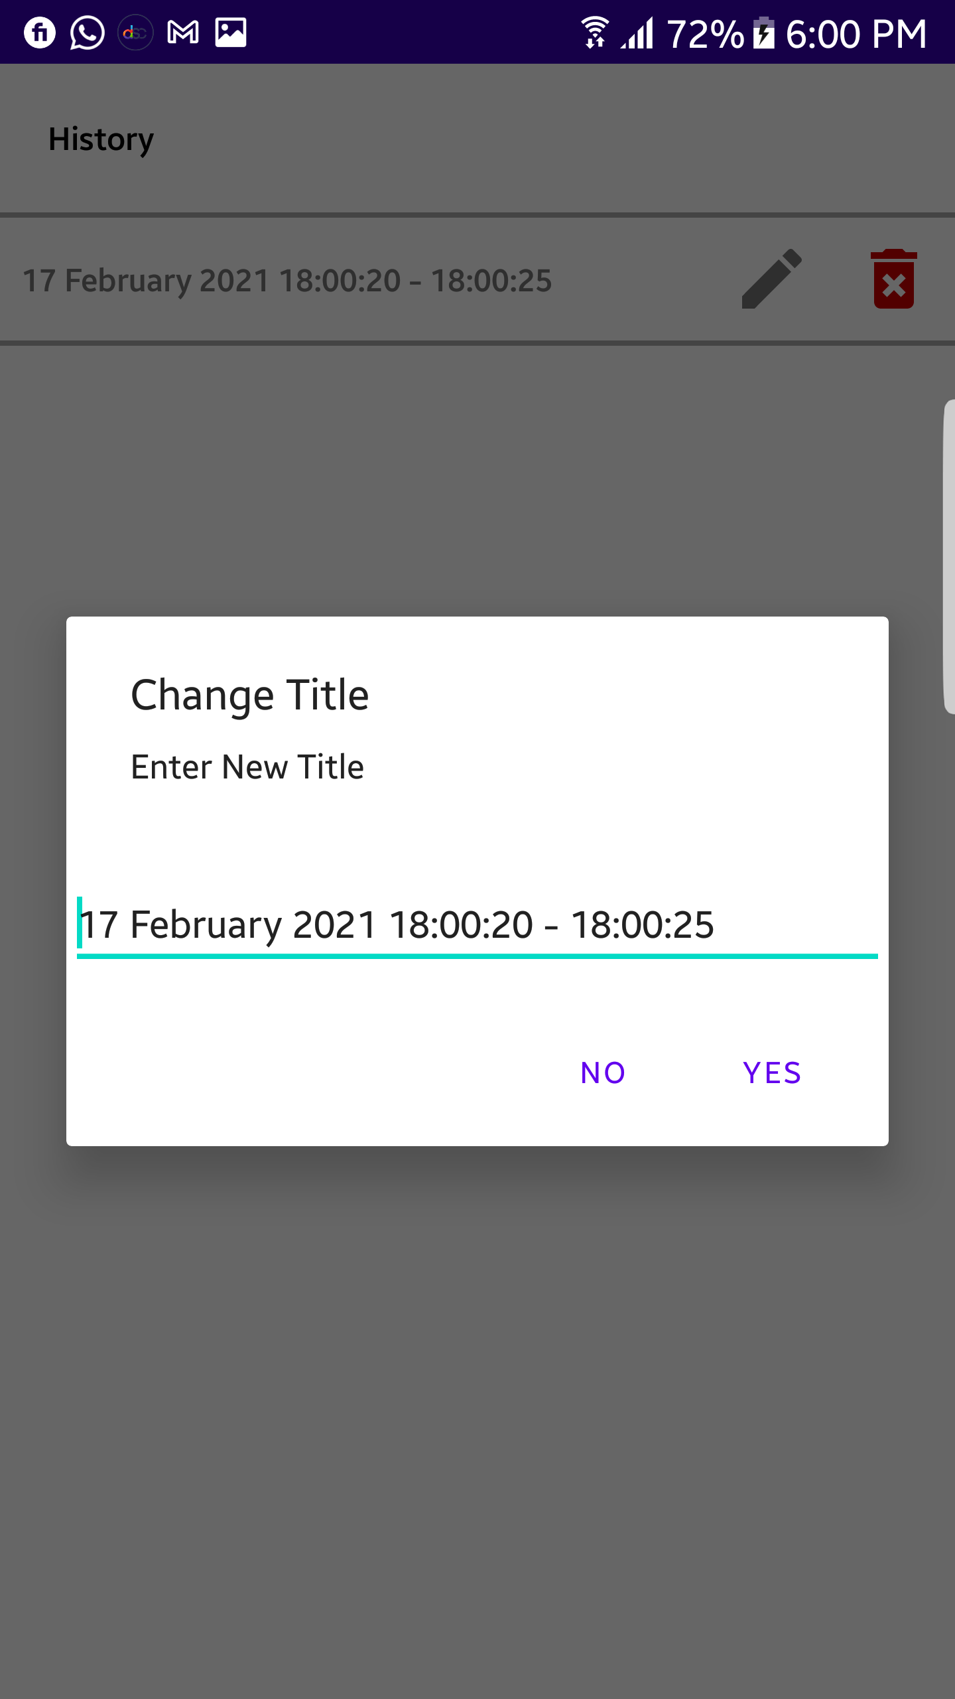This screenshot has height=1699, width=955.
Task: Tap the Wi-Fi status icon
Action: tap(595, 33)
